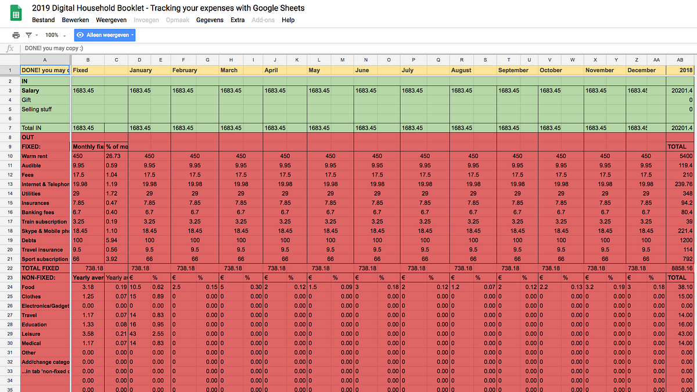Click the 5400 total cell

680,156
